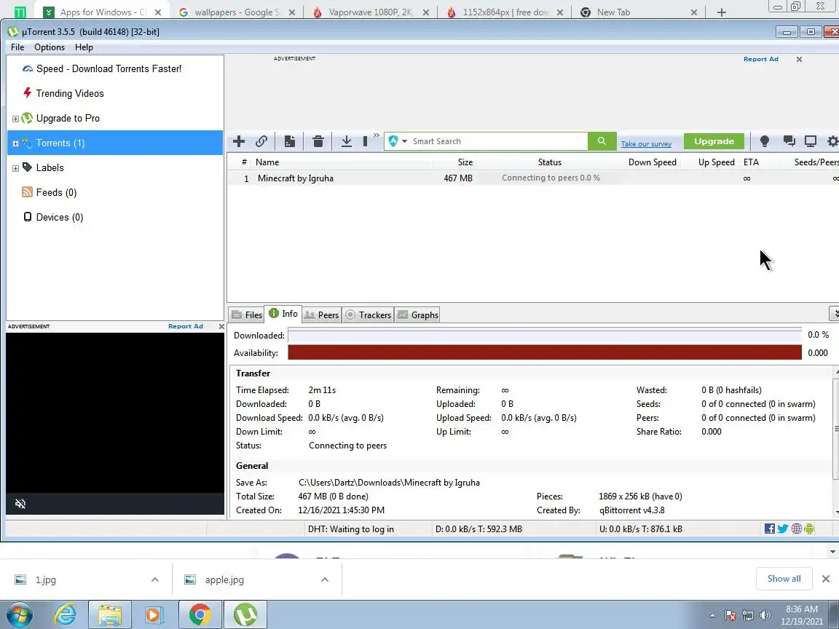Click the Report Ad link in top ad
This screenshot has height=629, width=839.
tap(761, 59)
